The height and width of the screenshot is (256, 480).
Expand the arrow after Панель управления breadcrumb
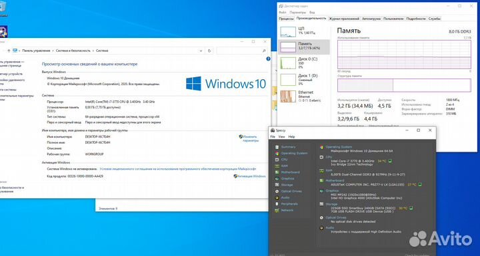[x=53, y=51]
